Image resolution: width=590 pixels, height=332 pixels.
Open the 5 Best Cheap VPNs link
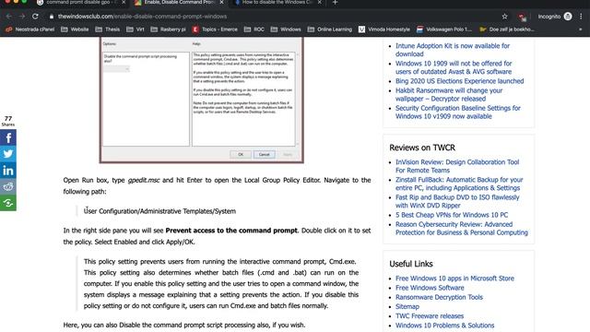452,215
